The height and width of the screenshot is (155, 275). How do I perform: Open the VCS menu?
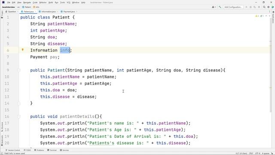(68, 3)
